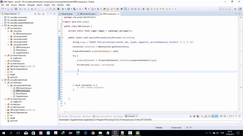The height and width of the screenshot is (136, 243).
Task: Click the green Run play button
Action: click(x=68, y=9)
